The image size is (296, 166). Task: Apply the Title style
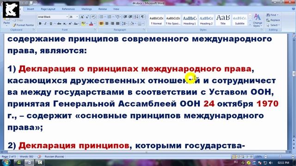(223, 20)
